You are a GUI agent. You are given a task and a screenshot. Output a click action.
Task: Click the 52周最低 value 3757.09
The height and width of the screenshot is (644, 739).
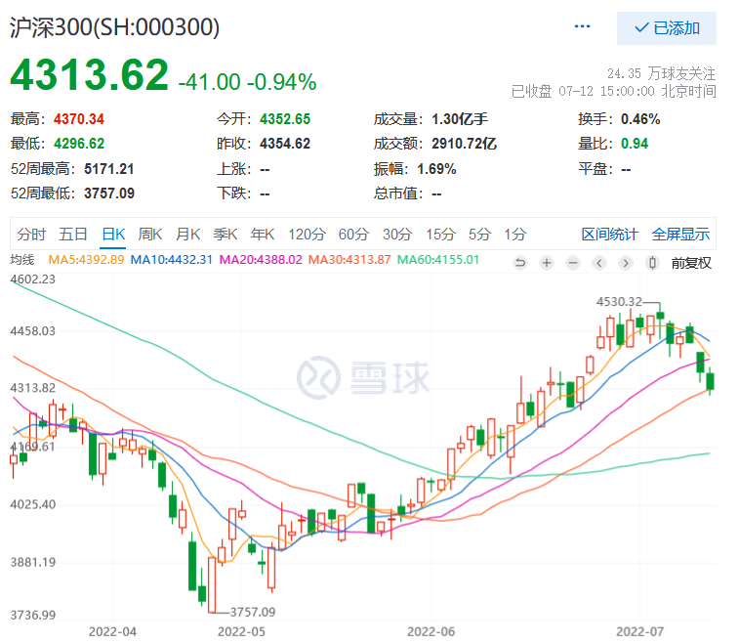tap(109, 193)
